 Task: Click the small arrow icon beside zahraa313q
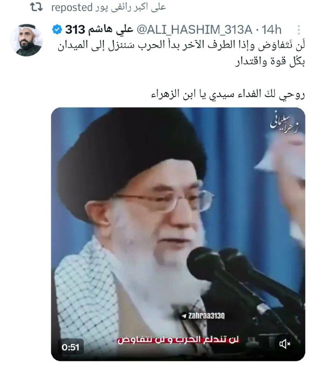coord(184,316)
